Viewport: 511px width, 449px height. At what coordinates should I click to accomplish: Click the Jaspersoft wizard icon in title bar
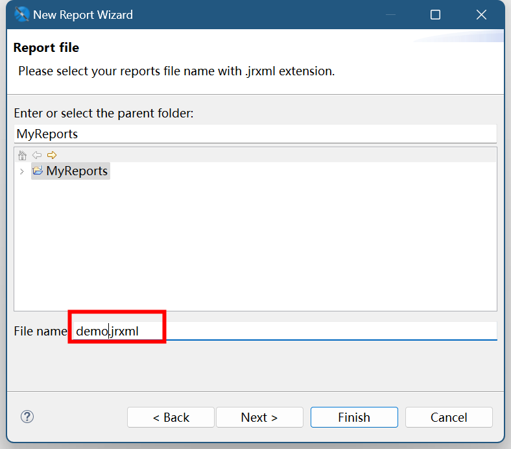point(21,14)
